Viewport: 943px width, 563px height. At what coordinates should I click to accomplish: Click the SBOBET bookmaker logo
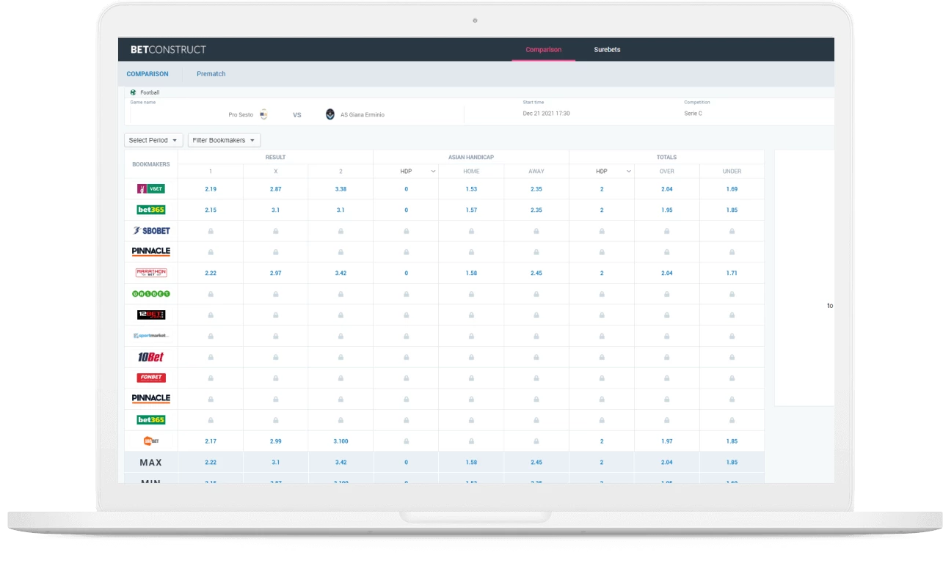click(x=150, y=230)
